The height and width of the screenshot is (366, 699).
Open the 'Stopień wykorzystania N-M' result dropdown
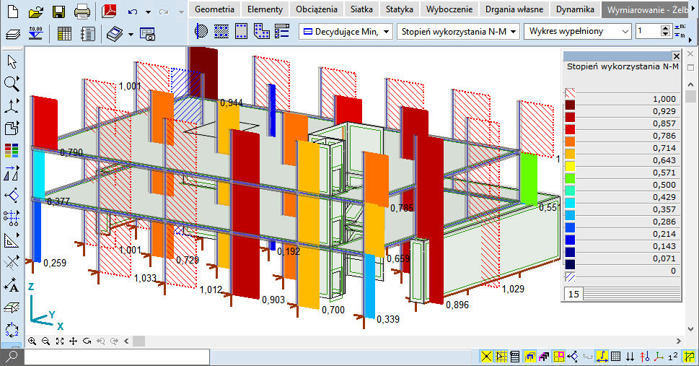458,32
